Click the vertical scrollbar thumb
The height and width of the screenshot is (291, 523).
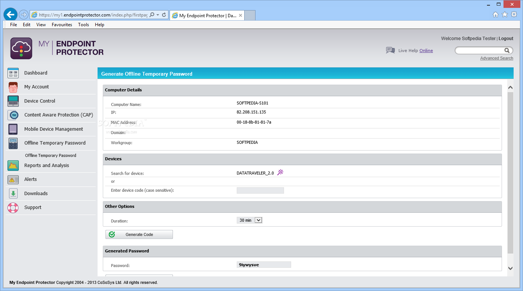pos(510,172)
